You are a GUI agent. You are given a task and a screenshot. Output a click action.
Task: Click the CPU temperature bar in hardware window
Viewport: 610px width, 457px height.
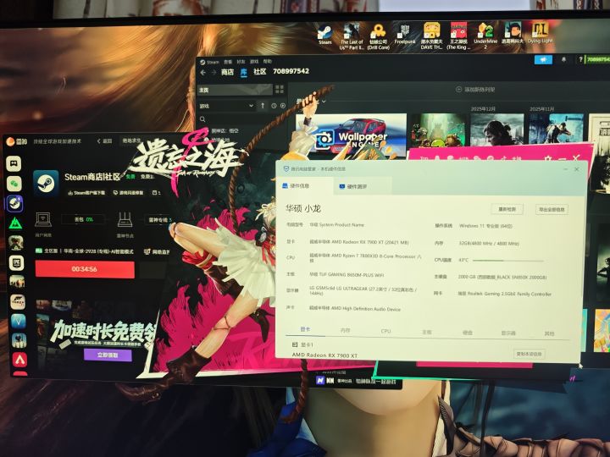click(507, 261)
